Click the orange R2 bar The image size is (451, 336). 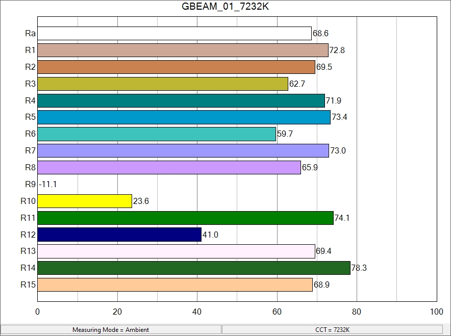[x=176, y=67]
